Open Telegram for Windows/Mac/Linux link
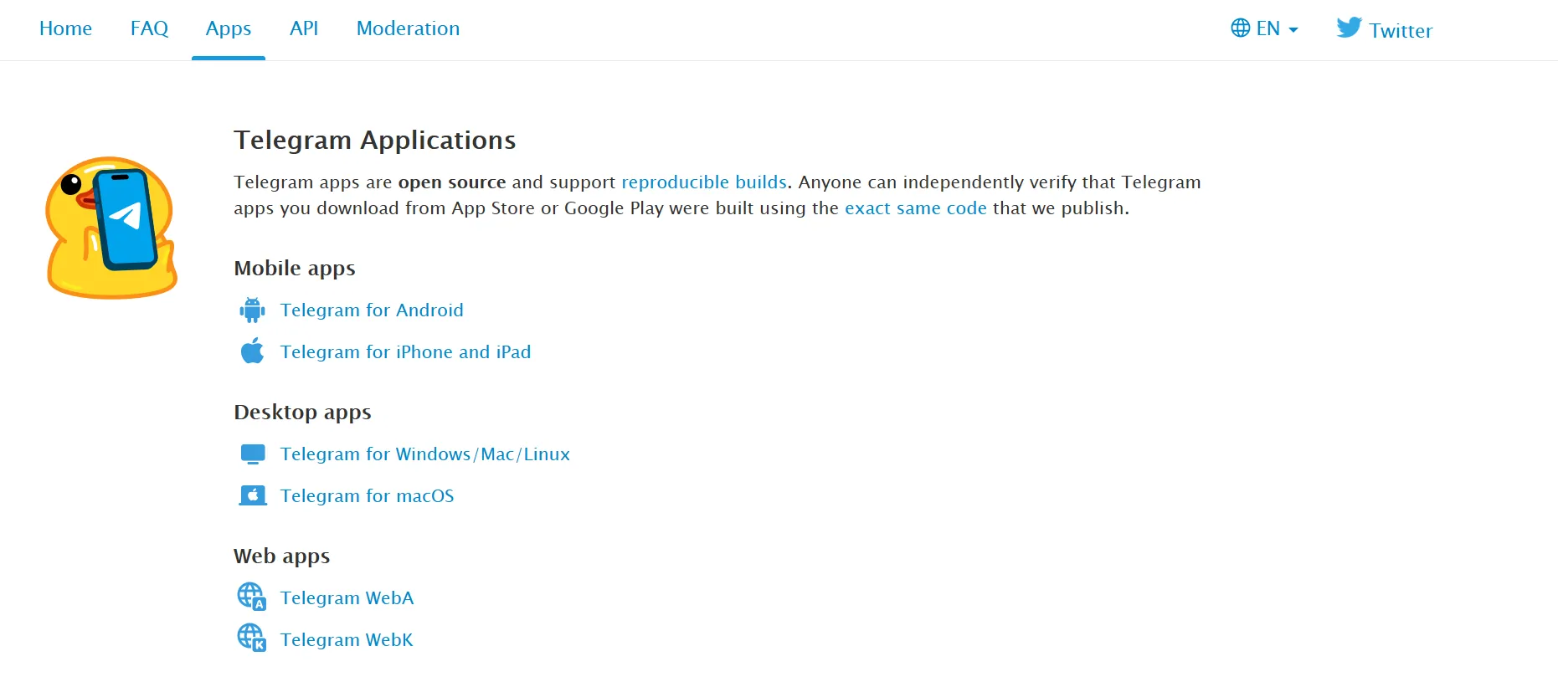Viewport: 1558px width, 682px height. coord(424,454)
